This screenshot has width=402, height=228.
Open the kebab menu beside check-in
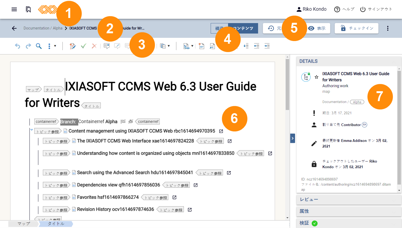point(388,28)
